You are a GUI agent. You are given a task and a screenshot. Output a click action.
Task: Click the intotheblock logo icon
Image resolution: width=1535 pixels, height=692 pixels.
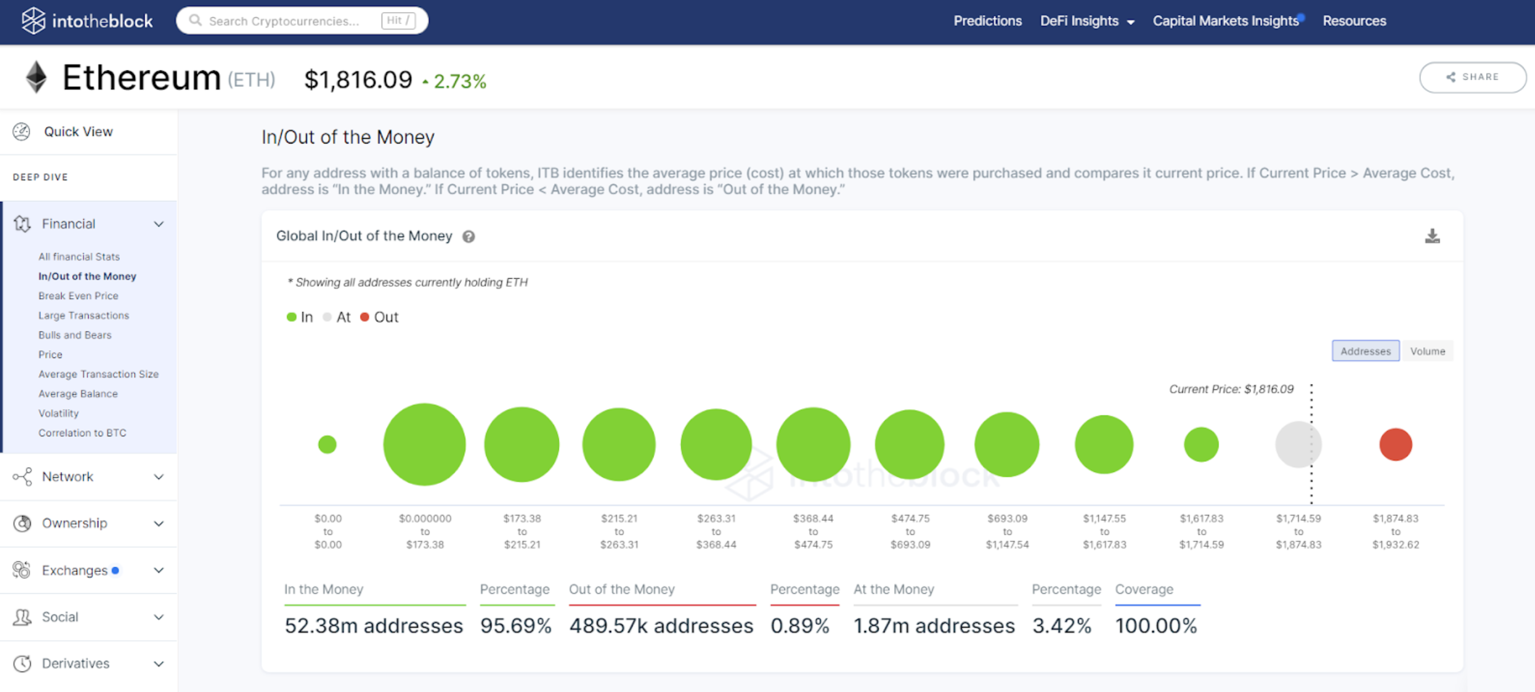(33, 20)
